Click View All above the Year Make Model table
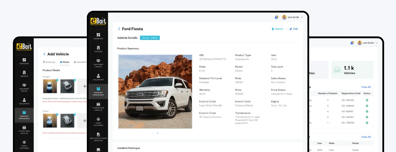This screenshot has height=152, width=396. pos(366,137)
